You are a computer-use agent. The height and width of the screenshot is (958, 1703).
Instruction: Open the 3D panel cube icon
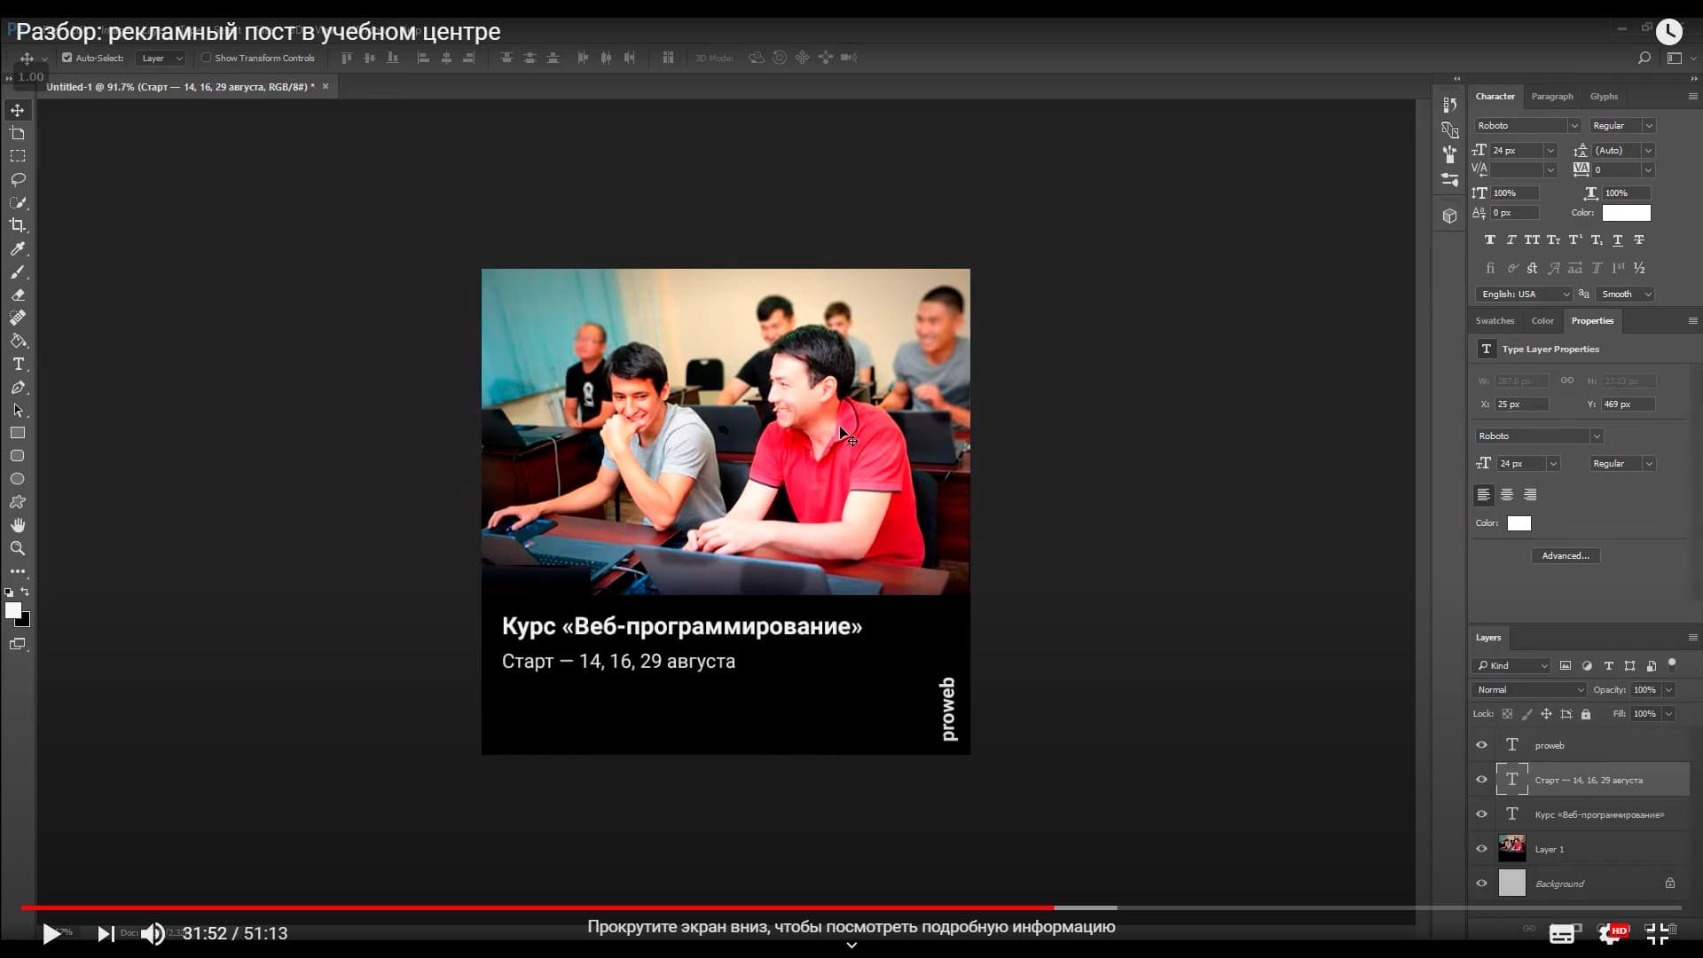[1450, 216]
